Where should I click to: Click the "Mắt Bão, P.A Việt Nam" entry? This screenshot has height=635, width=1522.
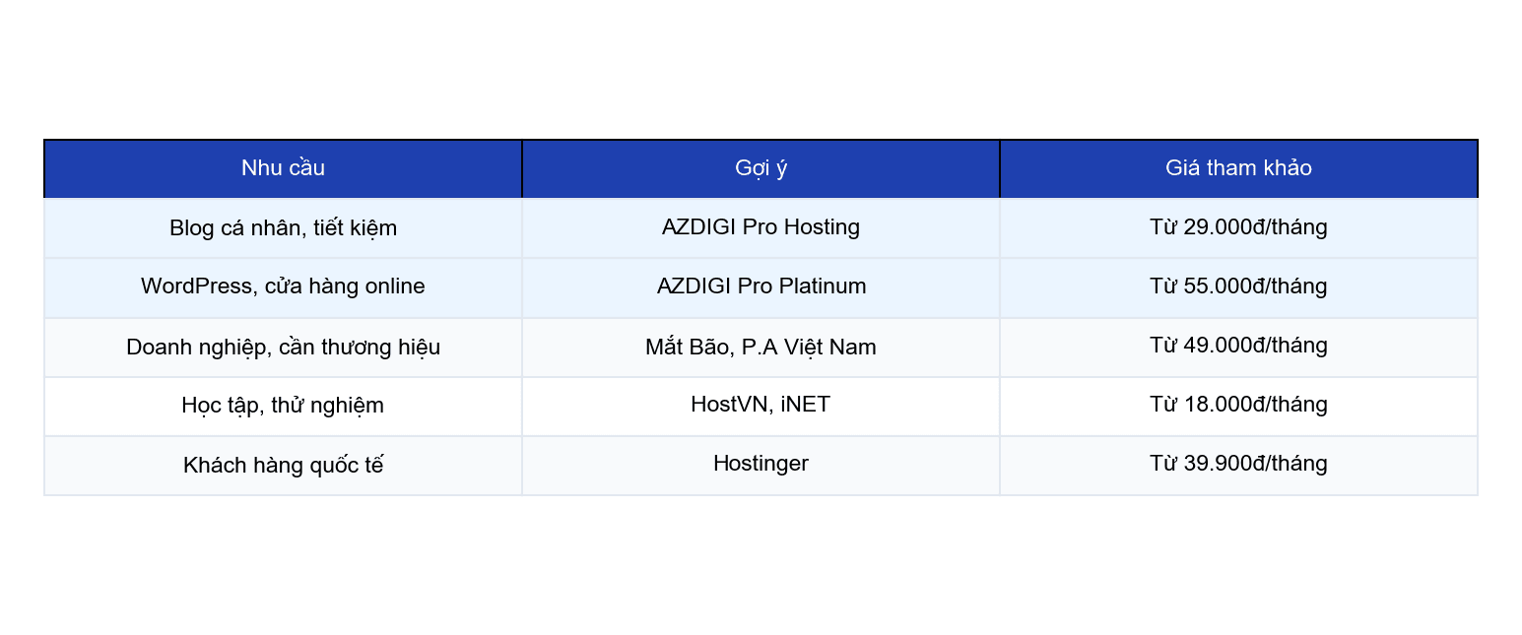pos(760,347)
